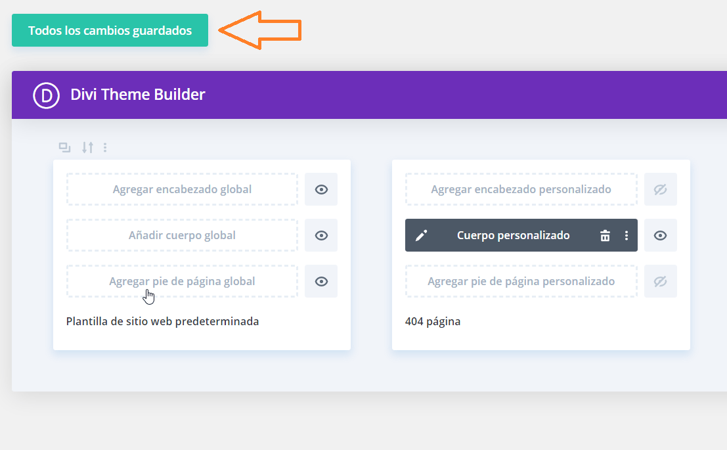This screenshot has height=450, width=727.
Task: Edit Cuerpo personalizado with the pencil icon
Action: pos(421,236)
